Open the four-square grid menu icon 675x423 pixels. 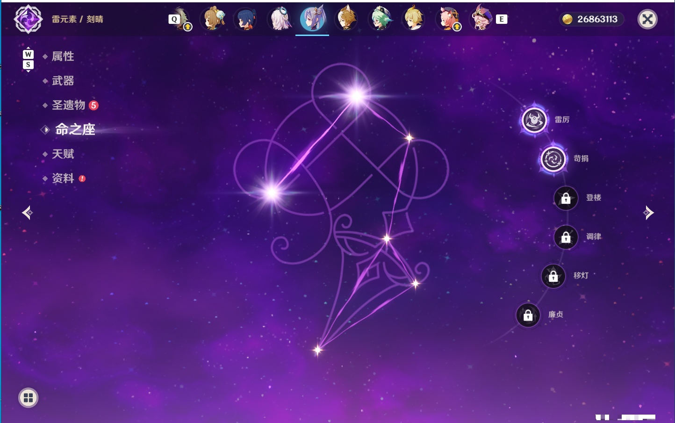point(28,398)
